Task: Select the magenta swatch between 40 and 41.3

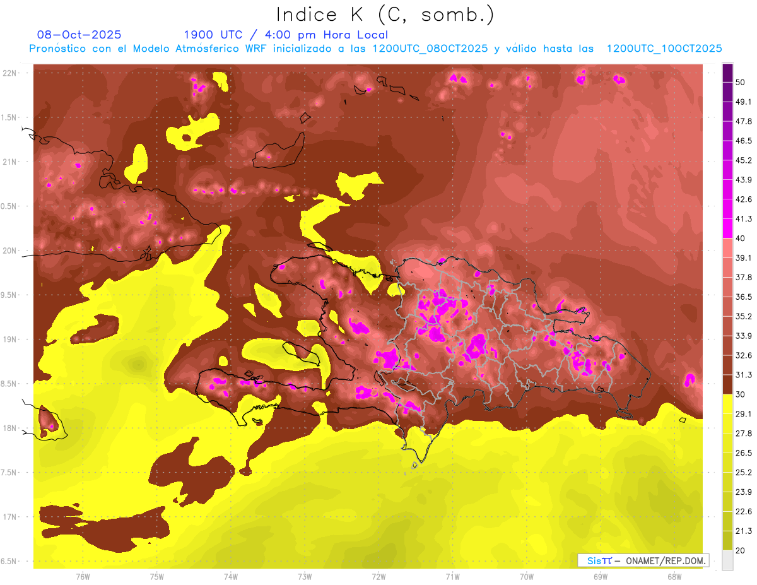Action: 727,228
